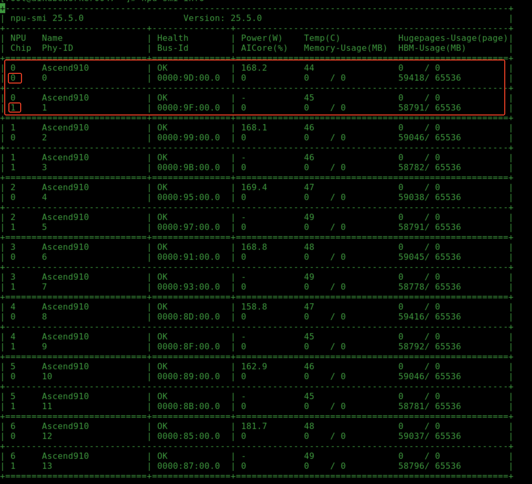Click HBM usage value "59038"

pos(411,197)
